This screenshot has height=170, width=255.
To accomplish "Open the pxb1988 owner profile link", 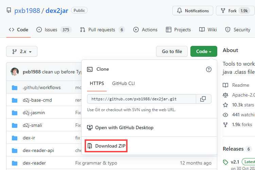I will (27, 11).
